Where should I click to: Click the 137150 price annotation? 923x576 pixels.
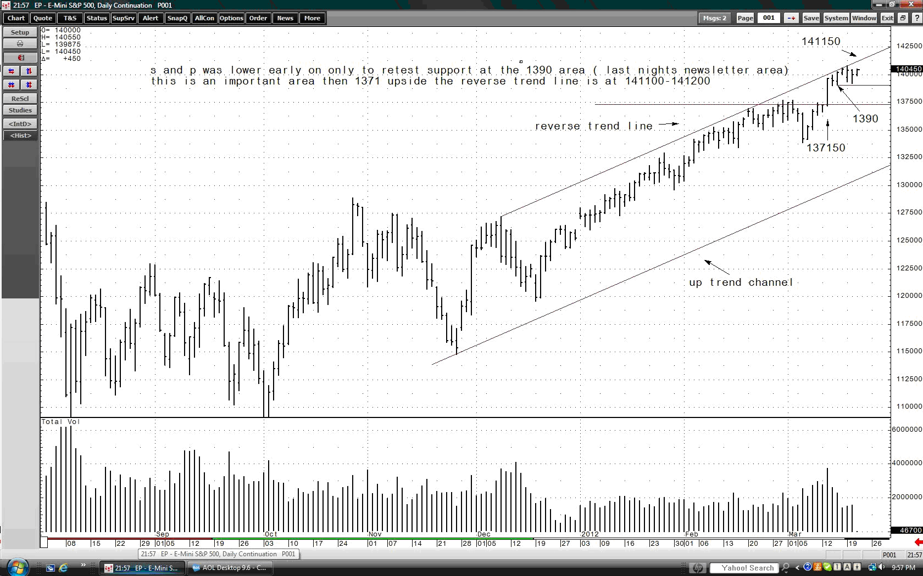[x=826, y=148]
